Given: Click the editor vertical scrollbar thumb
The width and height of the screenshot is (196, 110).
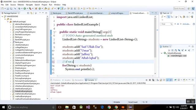Looking at the screenshot, I should pyautogui.click(x=155, y=37).
